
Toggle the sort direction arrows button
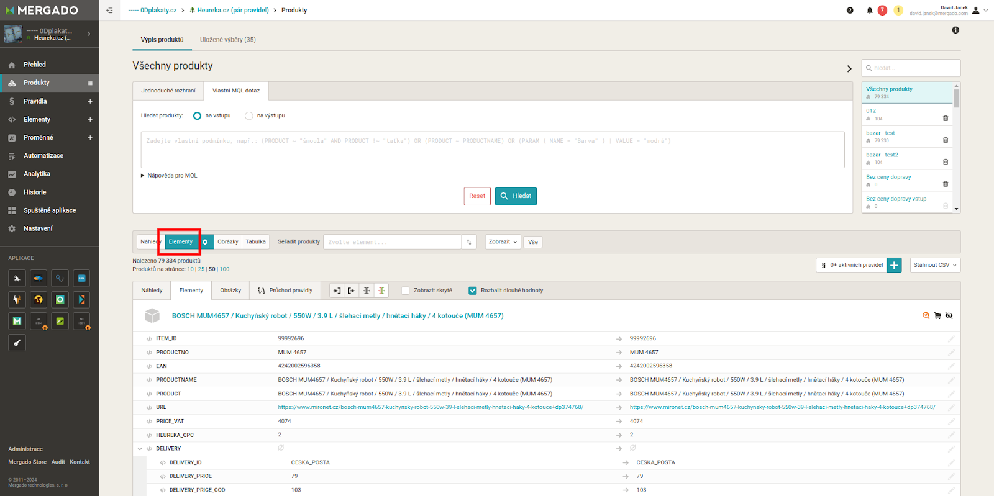coord(469,242)
